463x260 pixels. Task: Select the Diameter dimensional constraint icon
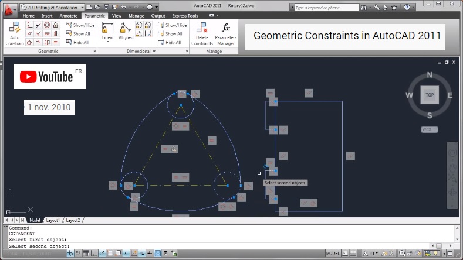148,25
